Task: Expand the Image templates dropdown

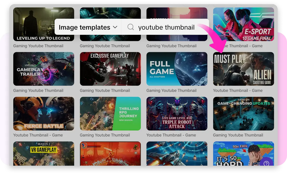Action: point(88,27)
